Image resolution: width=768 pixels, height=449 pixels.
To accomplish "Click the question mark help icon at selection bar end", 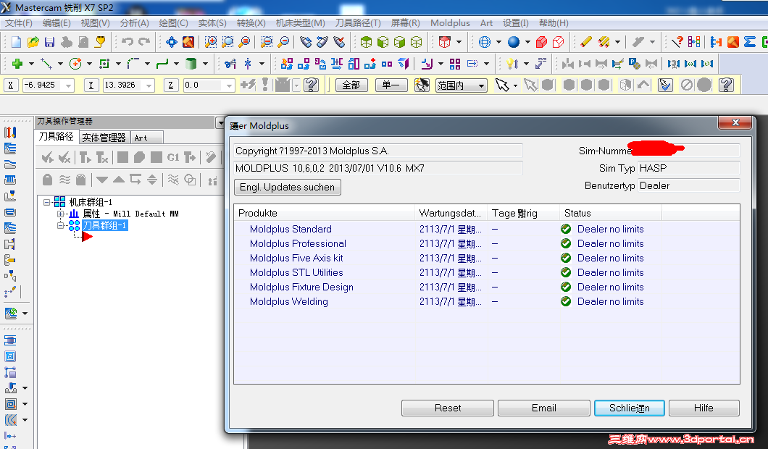I will click(x=727, y=85).
